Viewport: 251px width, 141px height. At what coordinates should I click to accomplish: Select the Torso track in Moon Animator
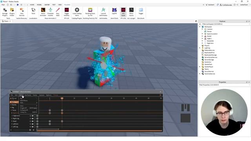14,110
